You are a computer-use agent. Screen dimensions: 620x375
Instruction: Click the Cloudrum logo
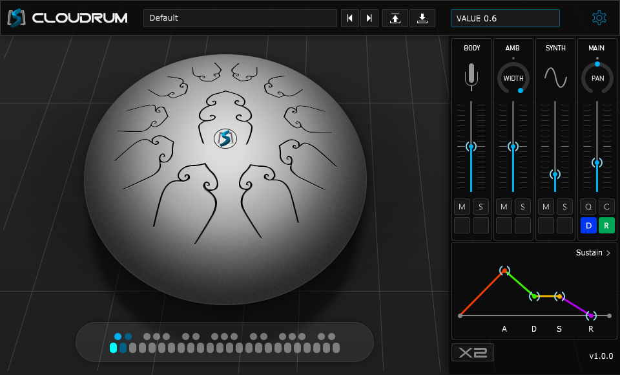point(15,17)
